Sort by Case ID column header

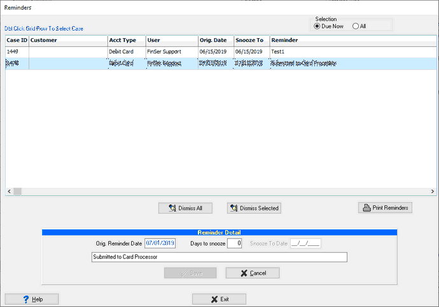(17, 41)
